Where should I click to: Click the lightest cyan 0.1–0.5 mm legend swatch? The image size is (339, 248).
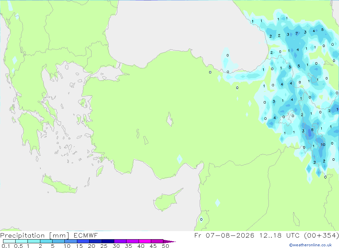pyautogui.click(x=9, y=241)
